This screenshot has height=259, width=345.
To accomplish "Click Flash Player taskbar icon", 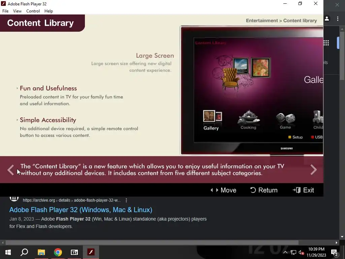I will coord(91,252).
